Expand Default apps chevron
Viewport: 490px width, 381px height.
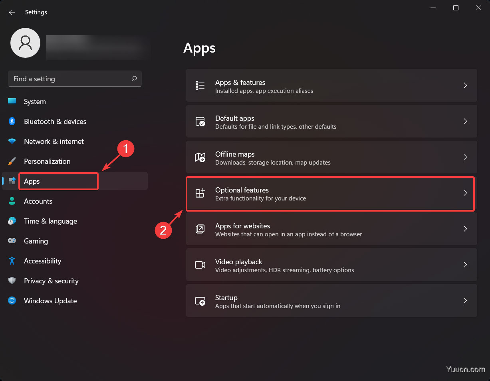tap(465, 121)
